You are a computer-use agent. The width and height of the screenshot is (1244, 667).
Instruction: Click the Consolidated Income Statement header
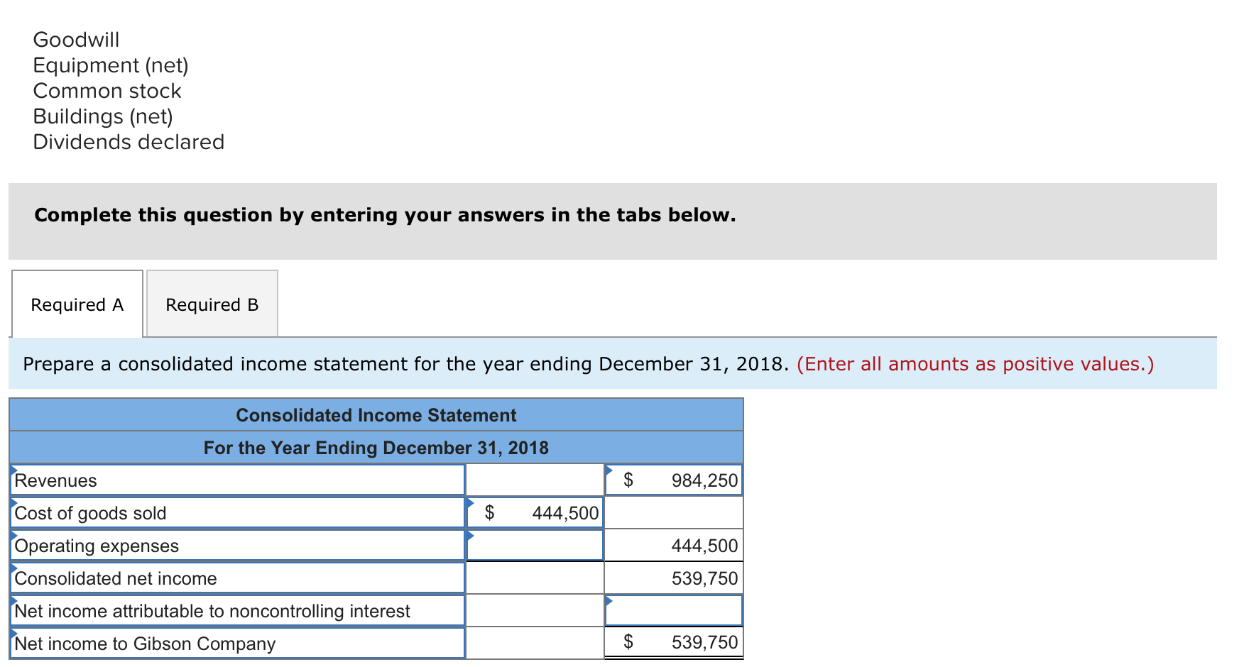[376, 415]
